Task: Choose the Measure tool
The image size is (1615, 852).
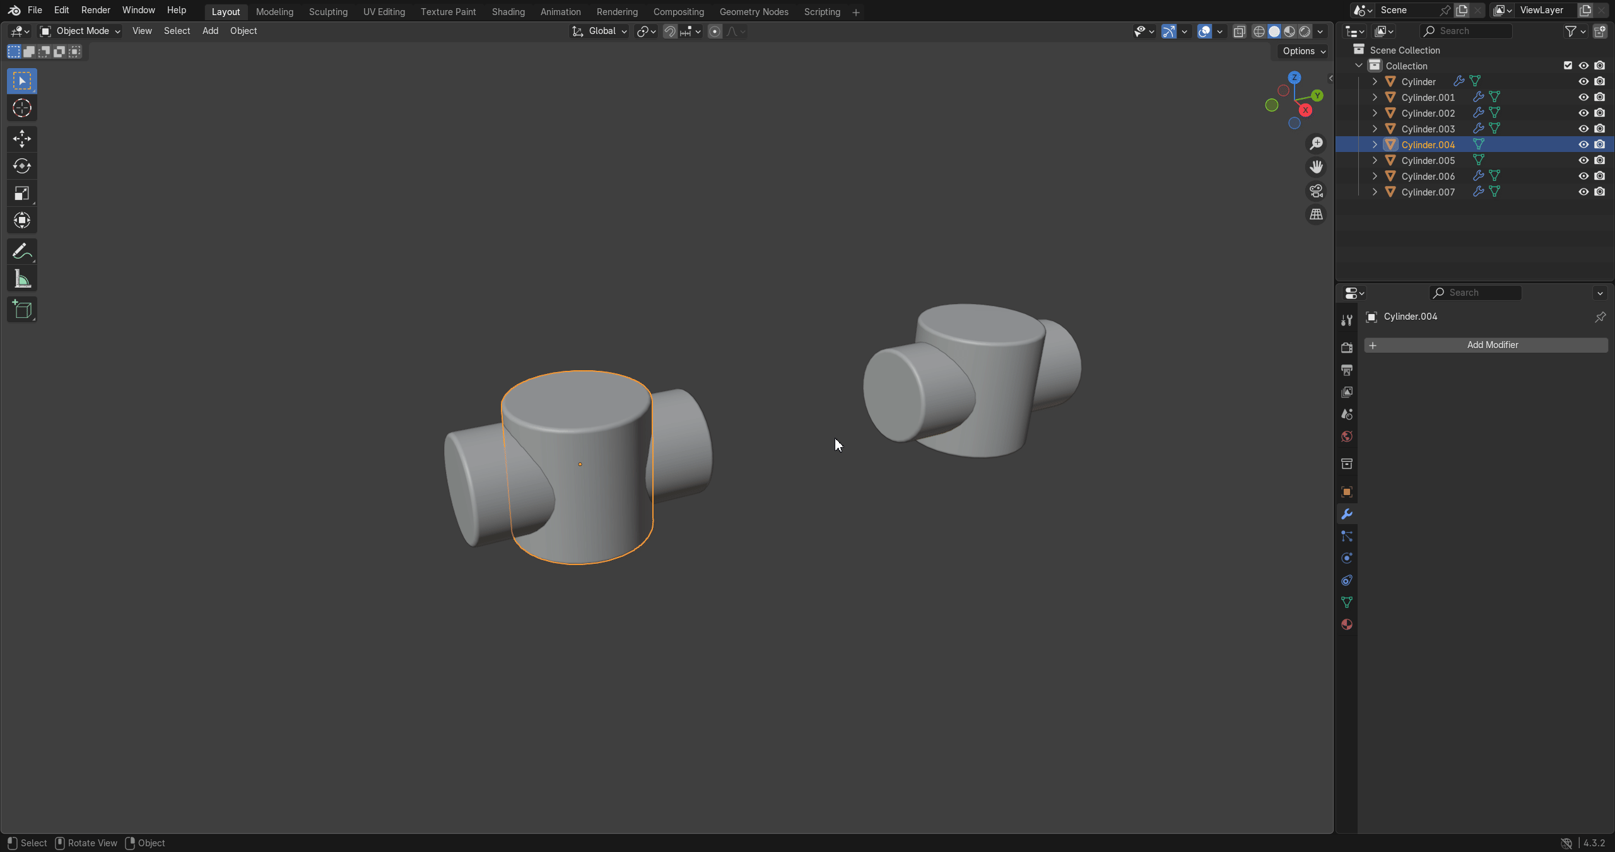Action: point(22,279)
